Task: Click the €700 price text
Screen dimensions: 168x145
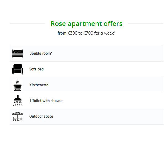Action: point(88,33)
